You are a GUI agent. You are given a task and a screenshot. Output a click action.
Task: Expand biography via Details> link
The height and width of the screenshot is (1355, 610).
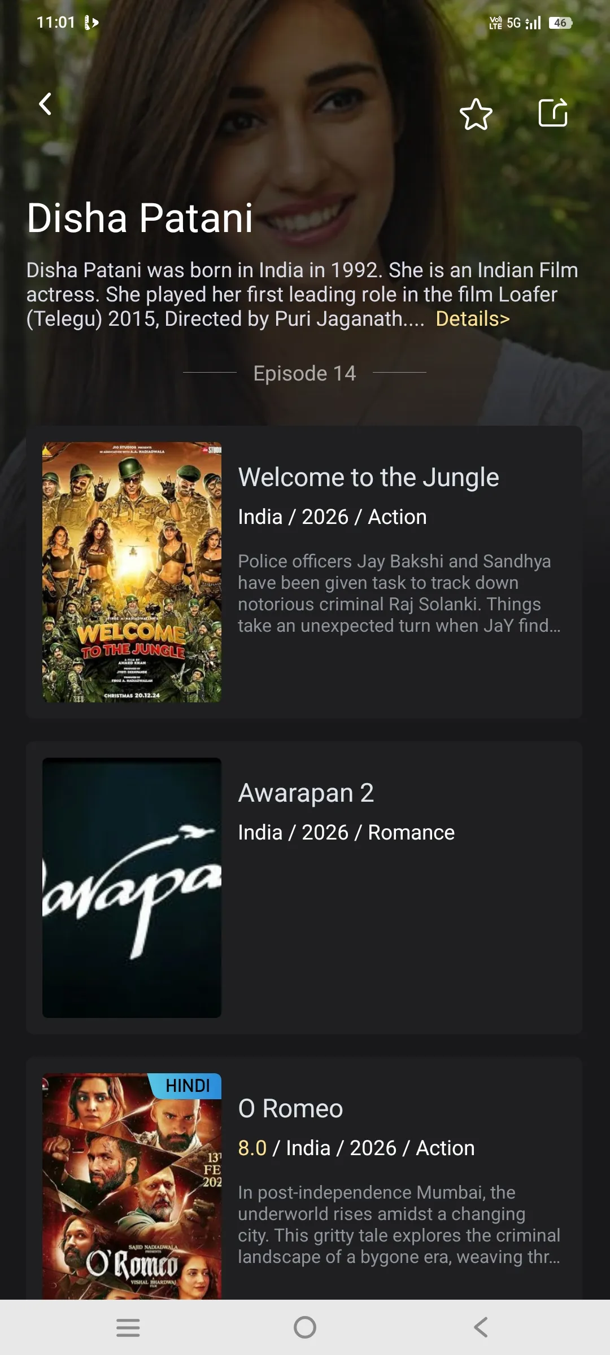pyautogui.click(x=473, y=319)
